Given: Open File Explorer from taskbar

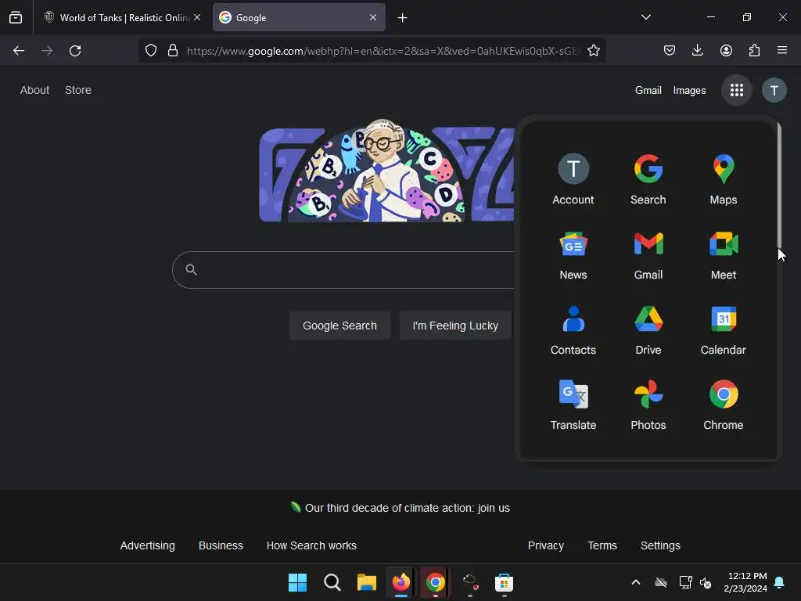Looking at the screenshot, I should tap(366, 582).
